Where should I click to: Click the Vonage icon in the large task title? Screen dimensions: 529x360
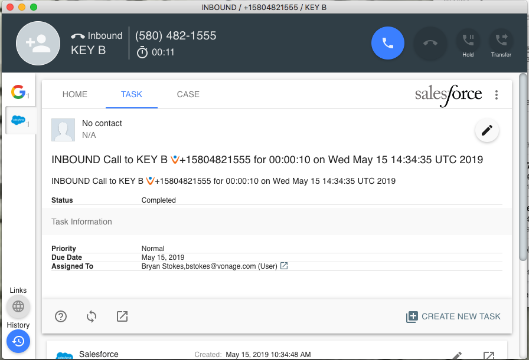point(174,160)
